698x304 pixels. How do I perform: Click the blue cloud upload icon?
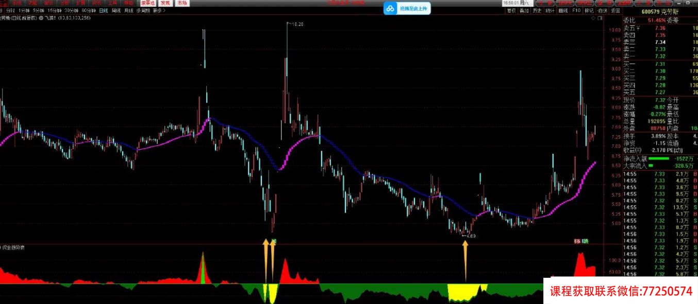pyautogui.click(x=390, y=8)
